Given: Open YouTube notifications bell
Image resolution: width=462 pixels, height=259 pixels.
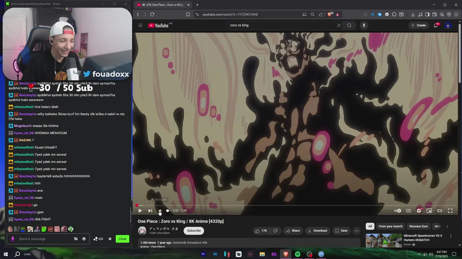Looking at the screenshot, I should (436, 25).
